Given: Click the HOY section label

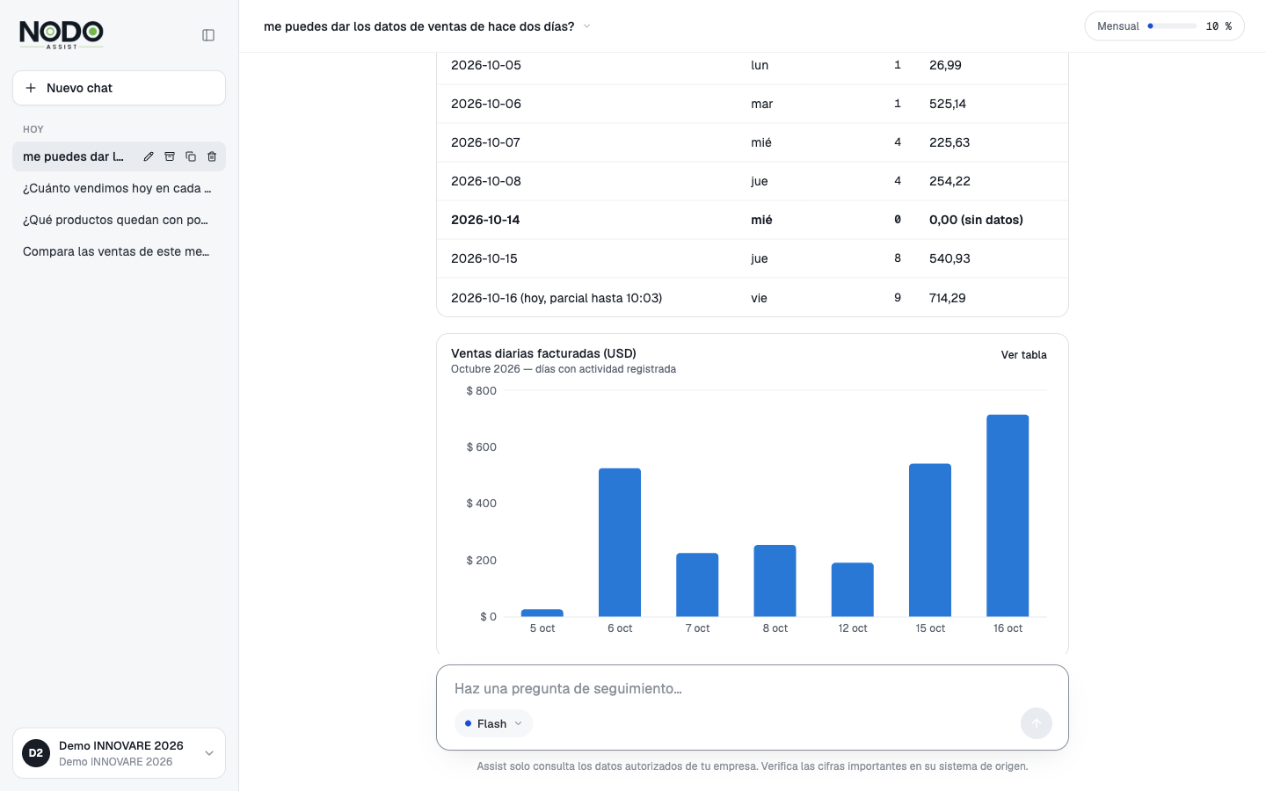Looking at the screenshot, I should tap(33, 129).
